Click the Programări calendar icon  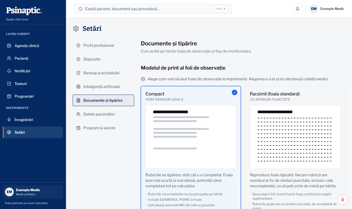[x=9, y=96]
